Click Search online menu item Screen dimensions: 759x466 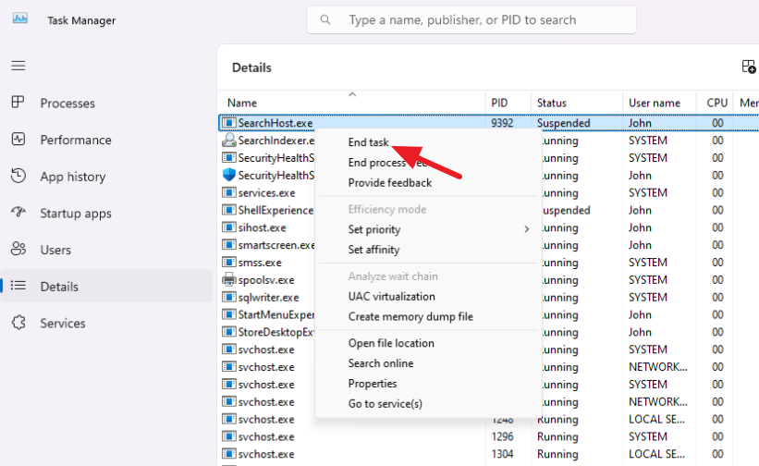381,363
